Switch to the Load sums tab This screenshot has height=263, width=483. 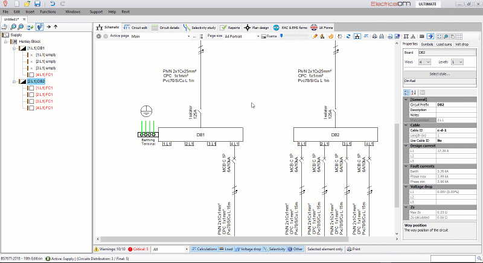pyautogui.click(x=444, y=44)
